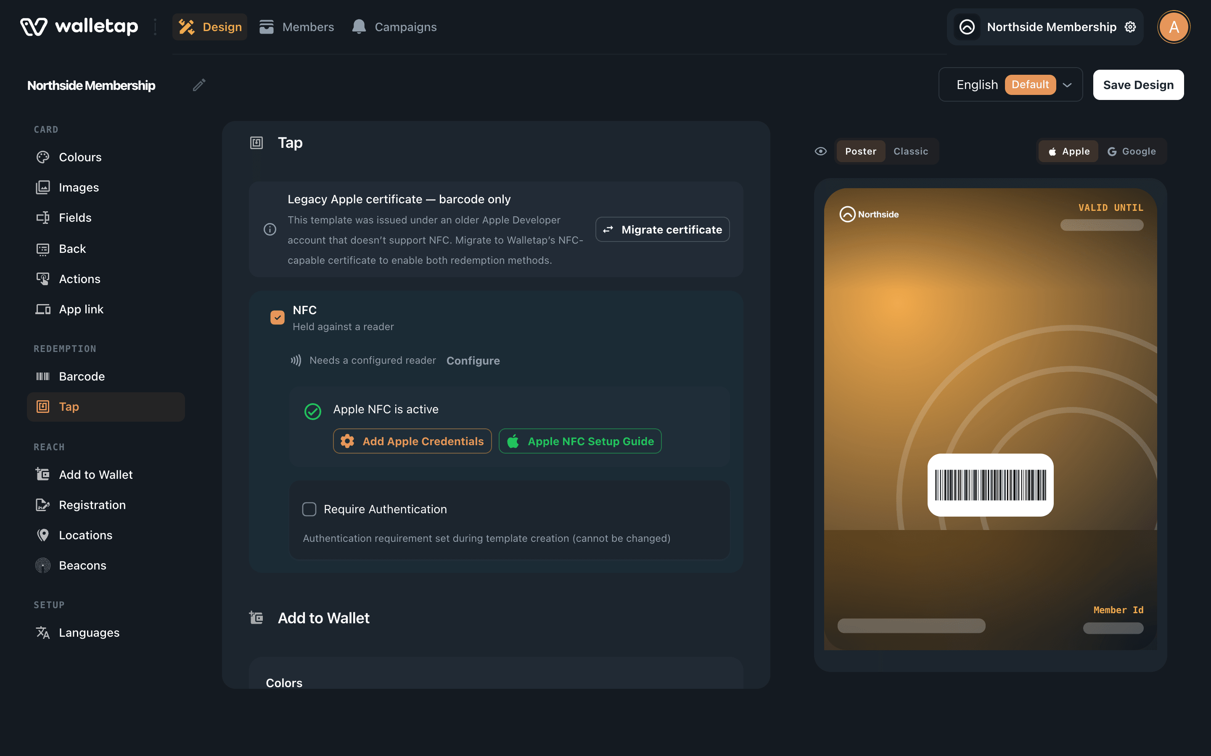Viewport: 1211px width, 756px height.
Task: Go to the Members tab
Action: click(297, 27)
